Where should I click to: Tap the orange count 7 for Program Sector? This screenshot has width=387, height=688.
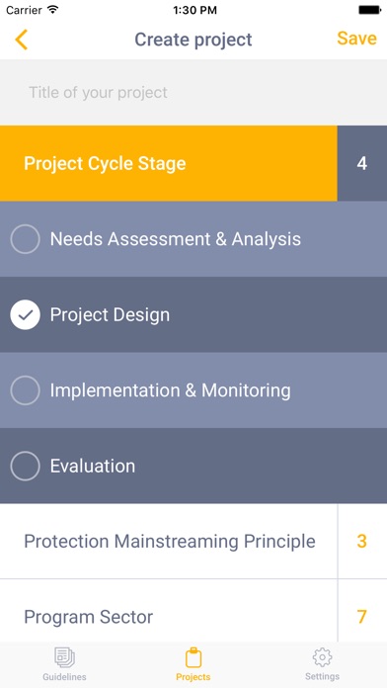point(362,617)
